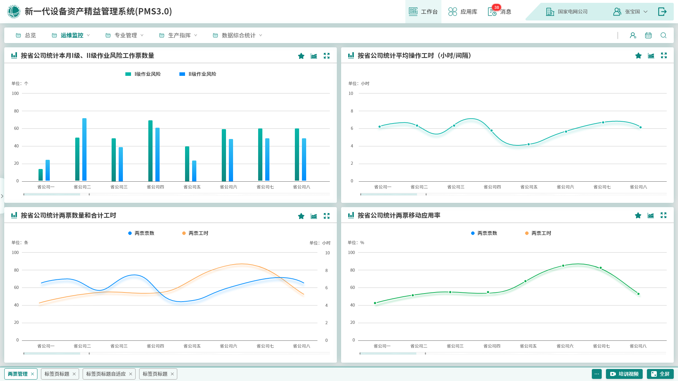Image resolution: width=678 pixels, height=381 pixels.
Task: Expand the 张宝国 user dropdown
Action: tap(630, 12)
